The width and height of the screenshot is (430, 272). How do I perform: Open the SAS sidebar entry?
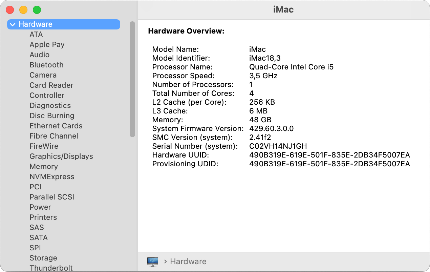pos(37,228)
